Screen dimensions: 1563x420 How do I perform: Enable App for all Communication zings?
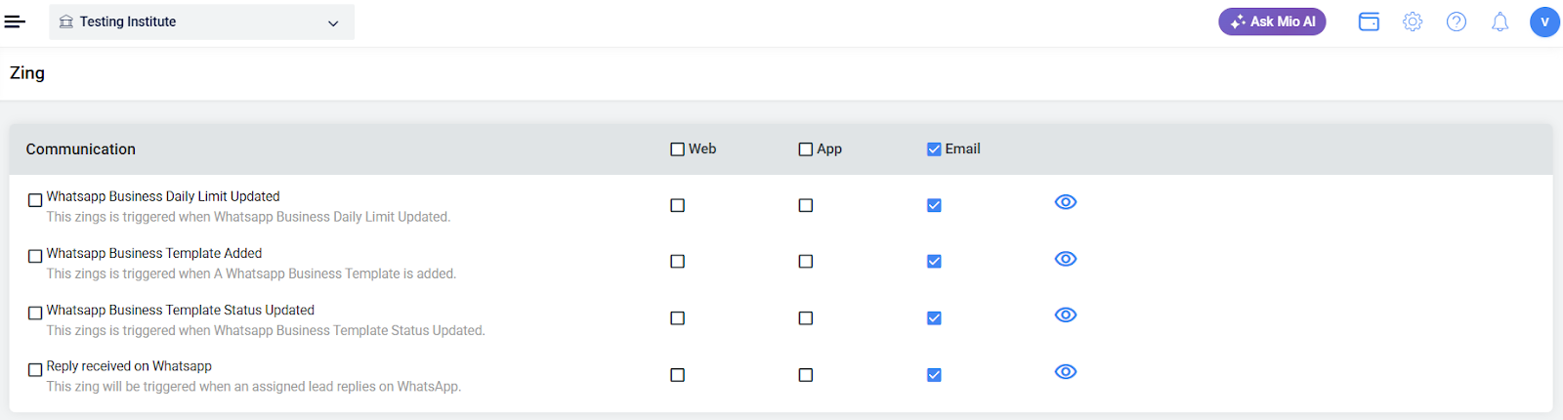(x=806, y=149)
